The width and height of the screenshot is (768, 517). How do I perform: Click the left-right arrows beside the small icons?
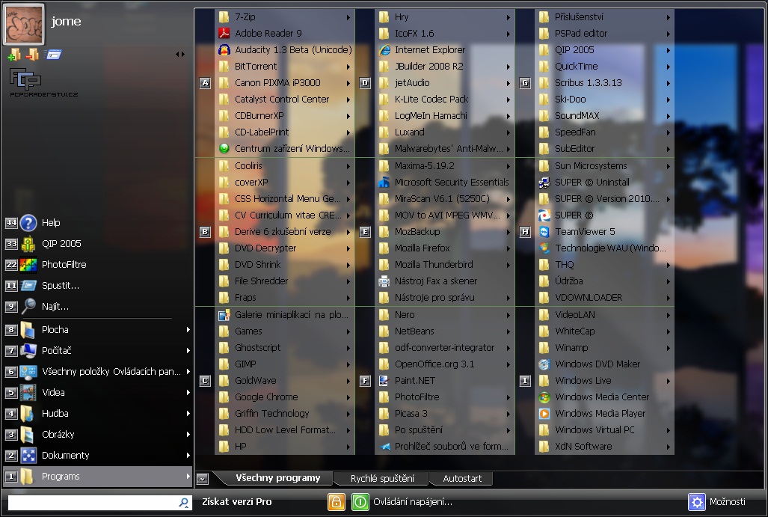point(180,55)
